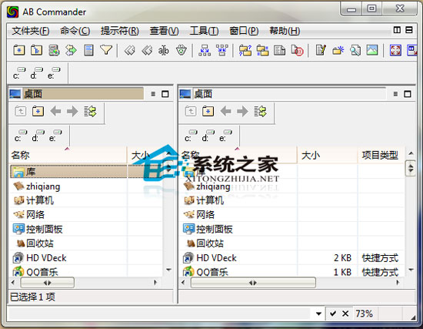The height and width of the screenshot is (329, 423).
Task: Switch to drive d: in left panel
Action: coord(38,136)
